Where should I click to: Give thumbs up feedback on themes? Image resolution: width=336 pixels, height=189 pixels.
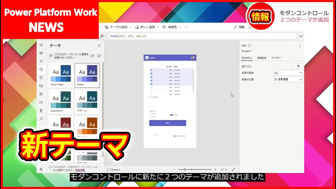click(x=92, y=56)
